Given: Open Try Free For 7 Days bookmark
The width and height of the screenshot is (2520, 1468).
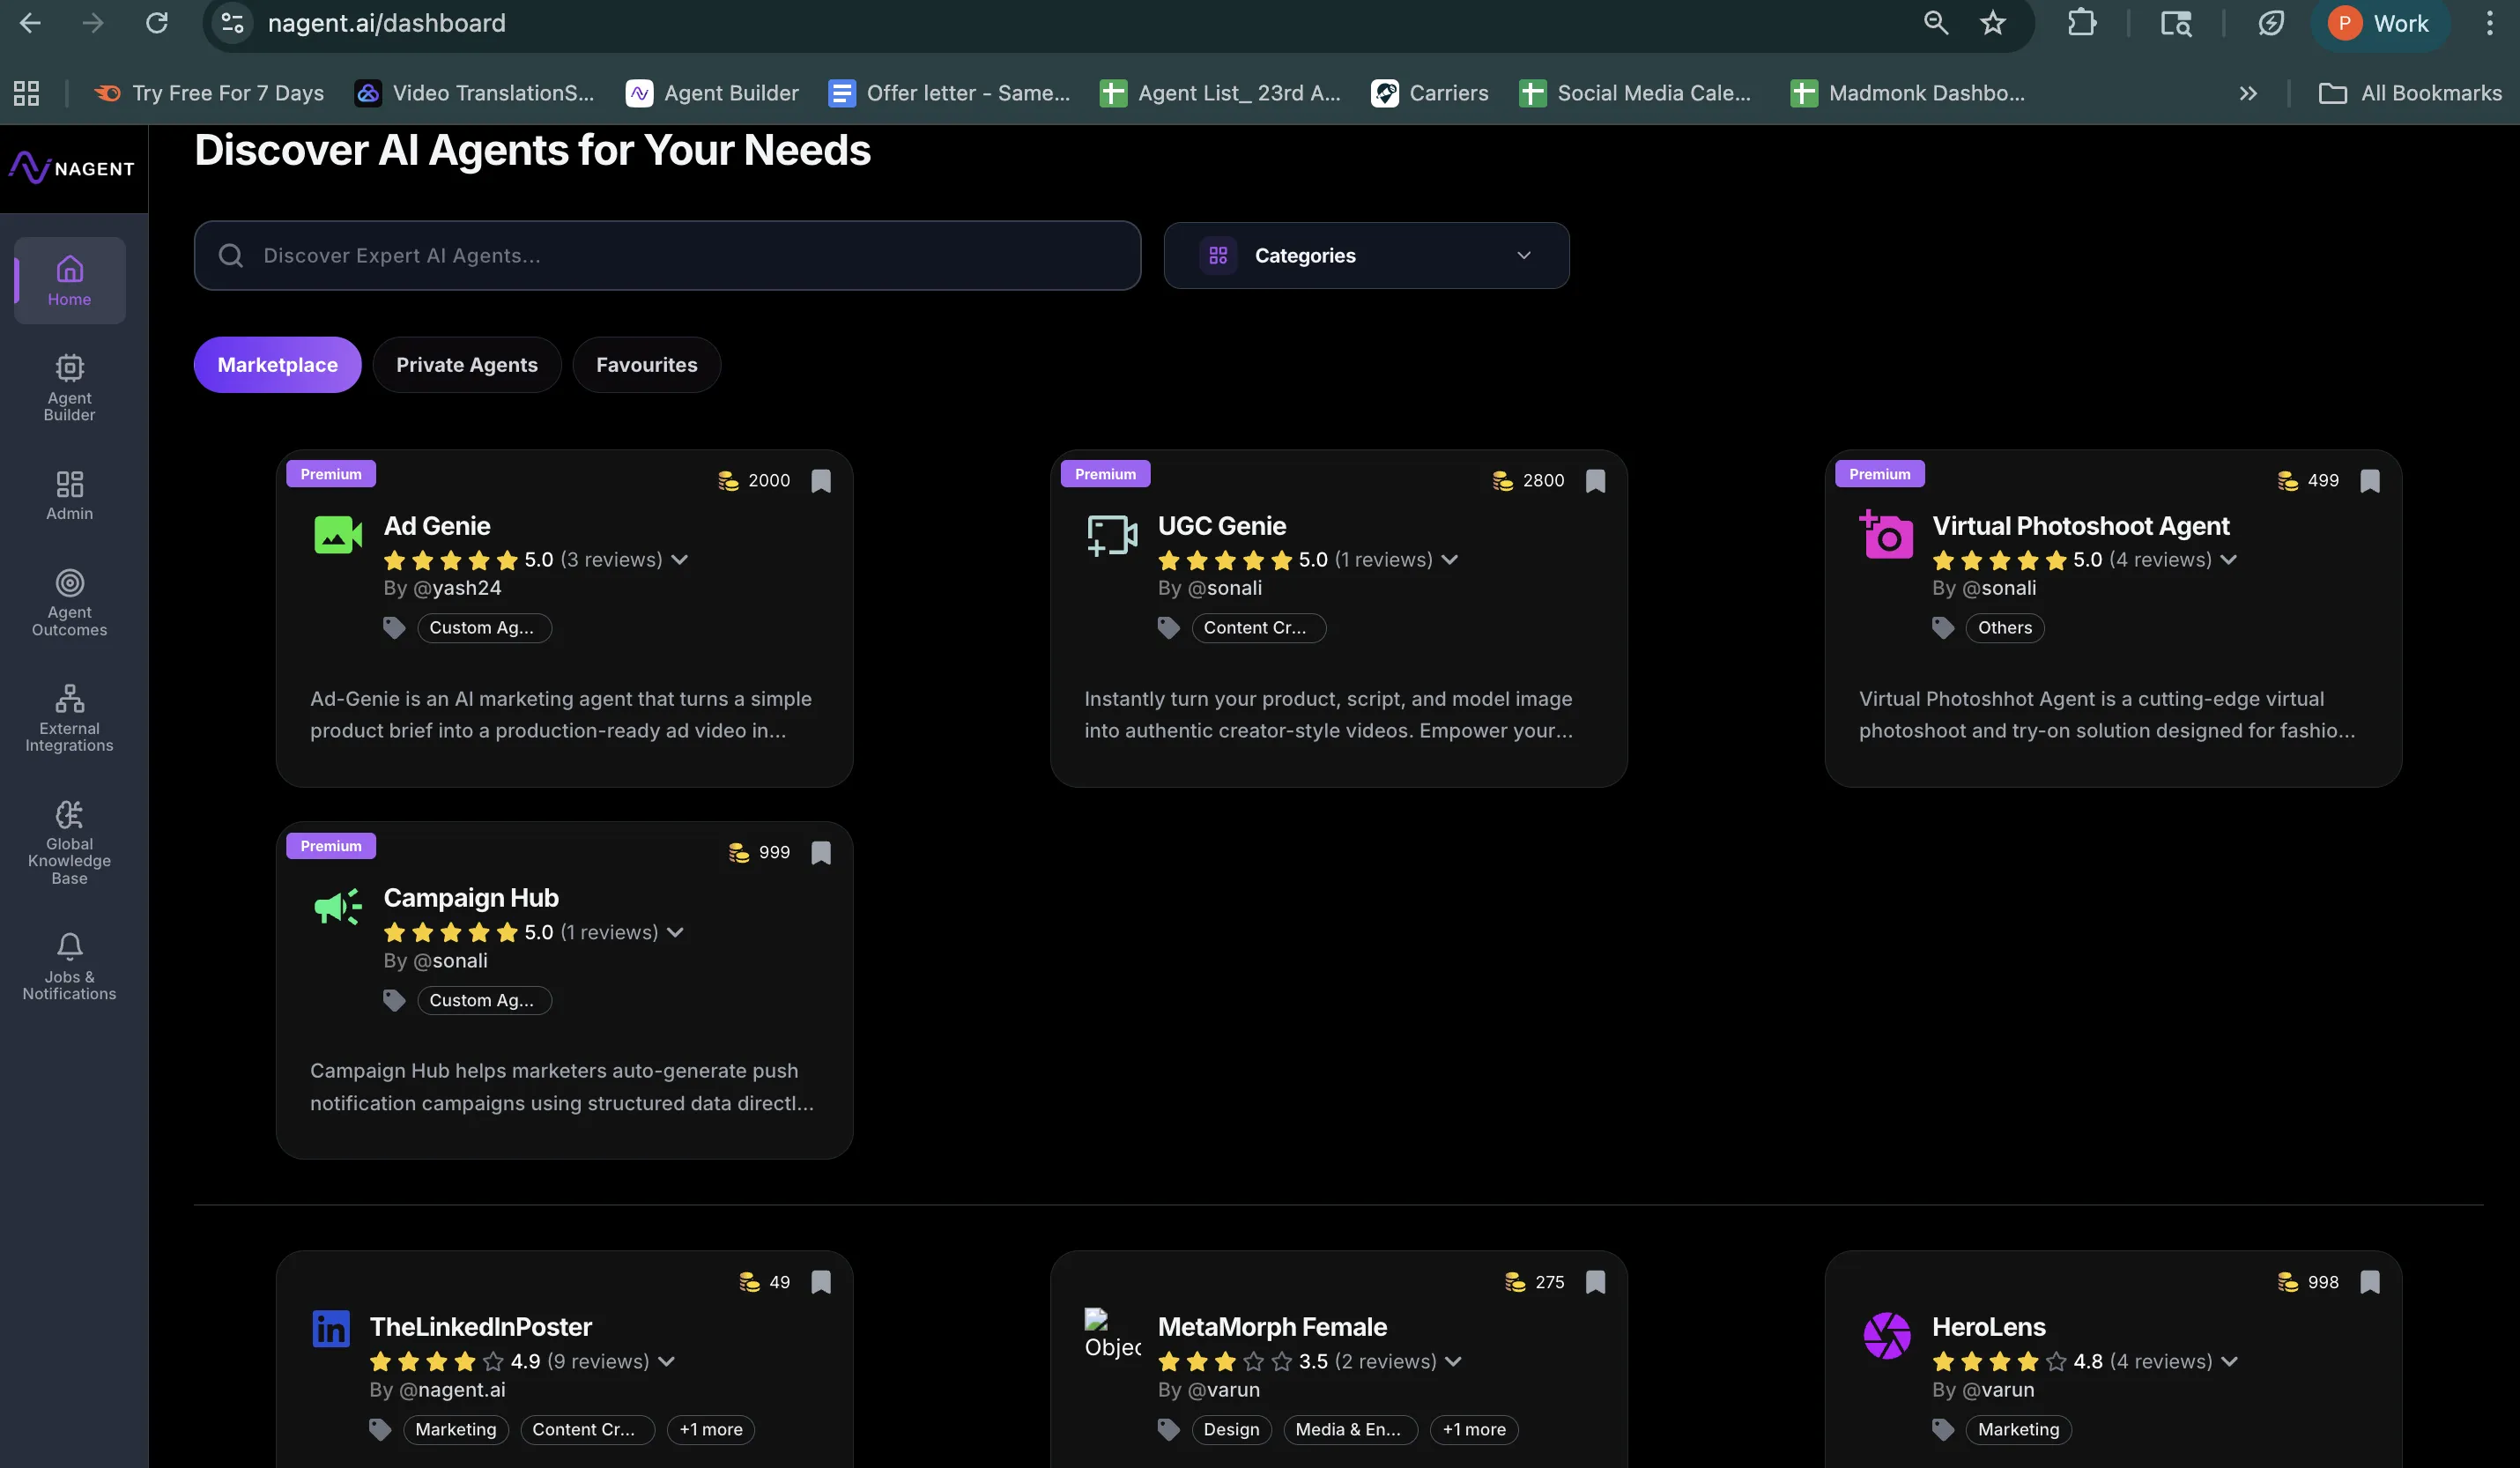Looking at the screenshot, I should 209,93.
